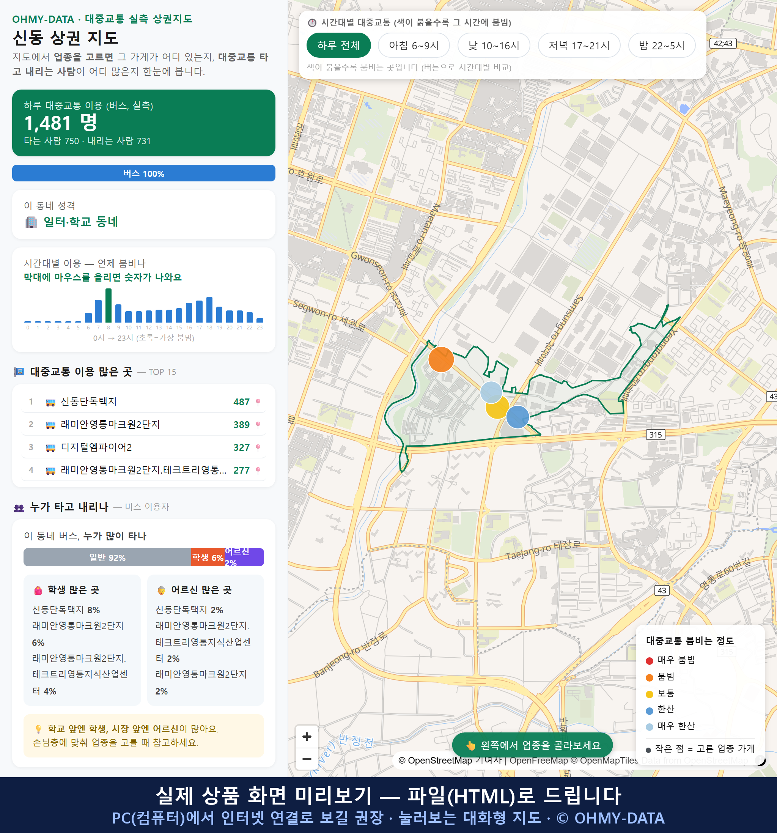Click the 누가 타고 내리나 section heading
Viewport: 777px width, 833px height.
69,507
